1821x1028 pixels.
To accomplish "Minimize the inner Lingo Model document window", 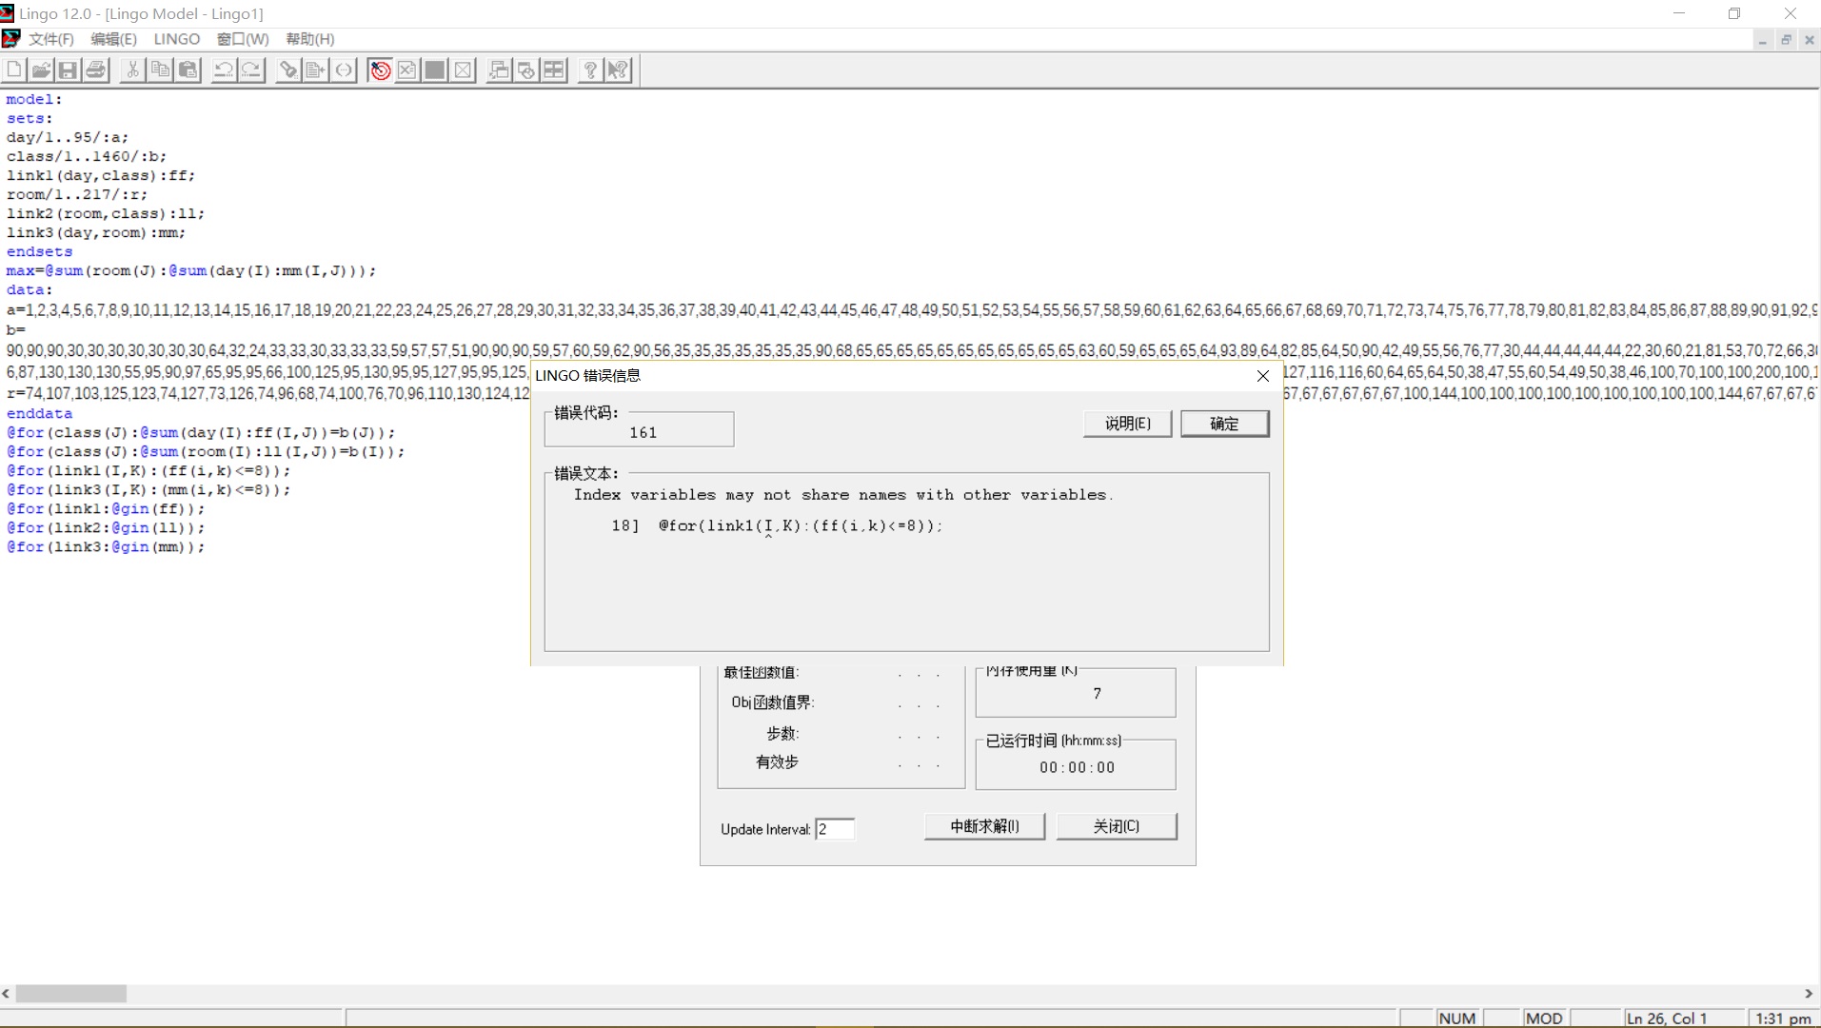I will [1763, 40].
